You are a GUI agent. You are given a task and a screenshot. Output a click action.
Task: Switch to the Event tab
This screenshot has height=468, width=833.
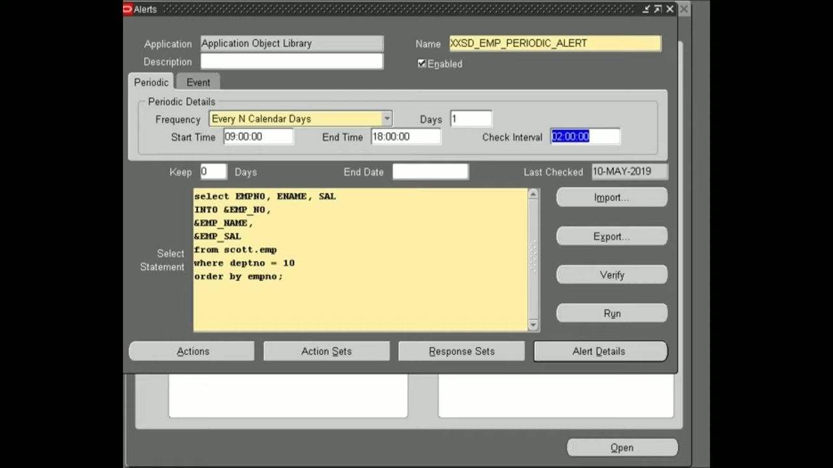(x=198, y=83)
